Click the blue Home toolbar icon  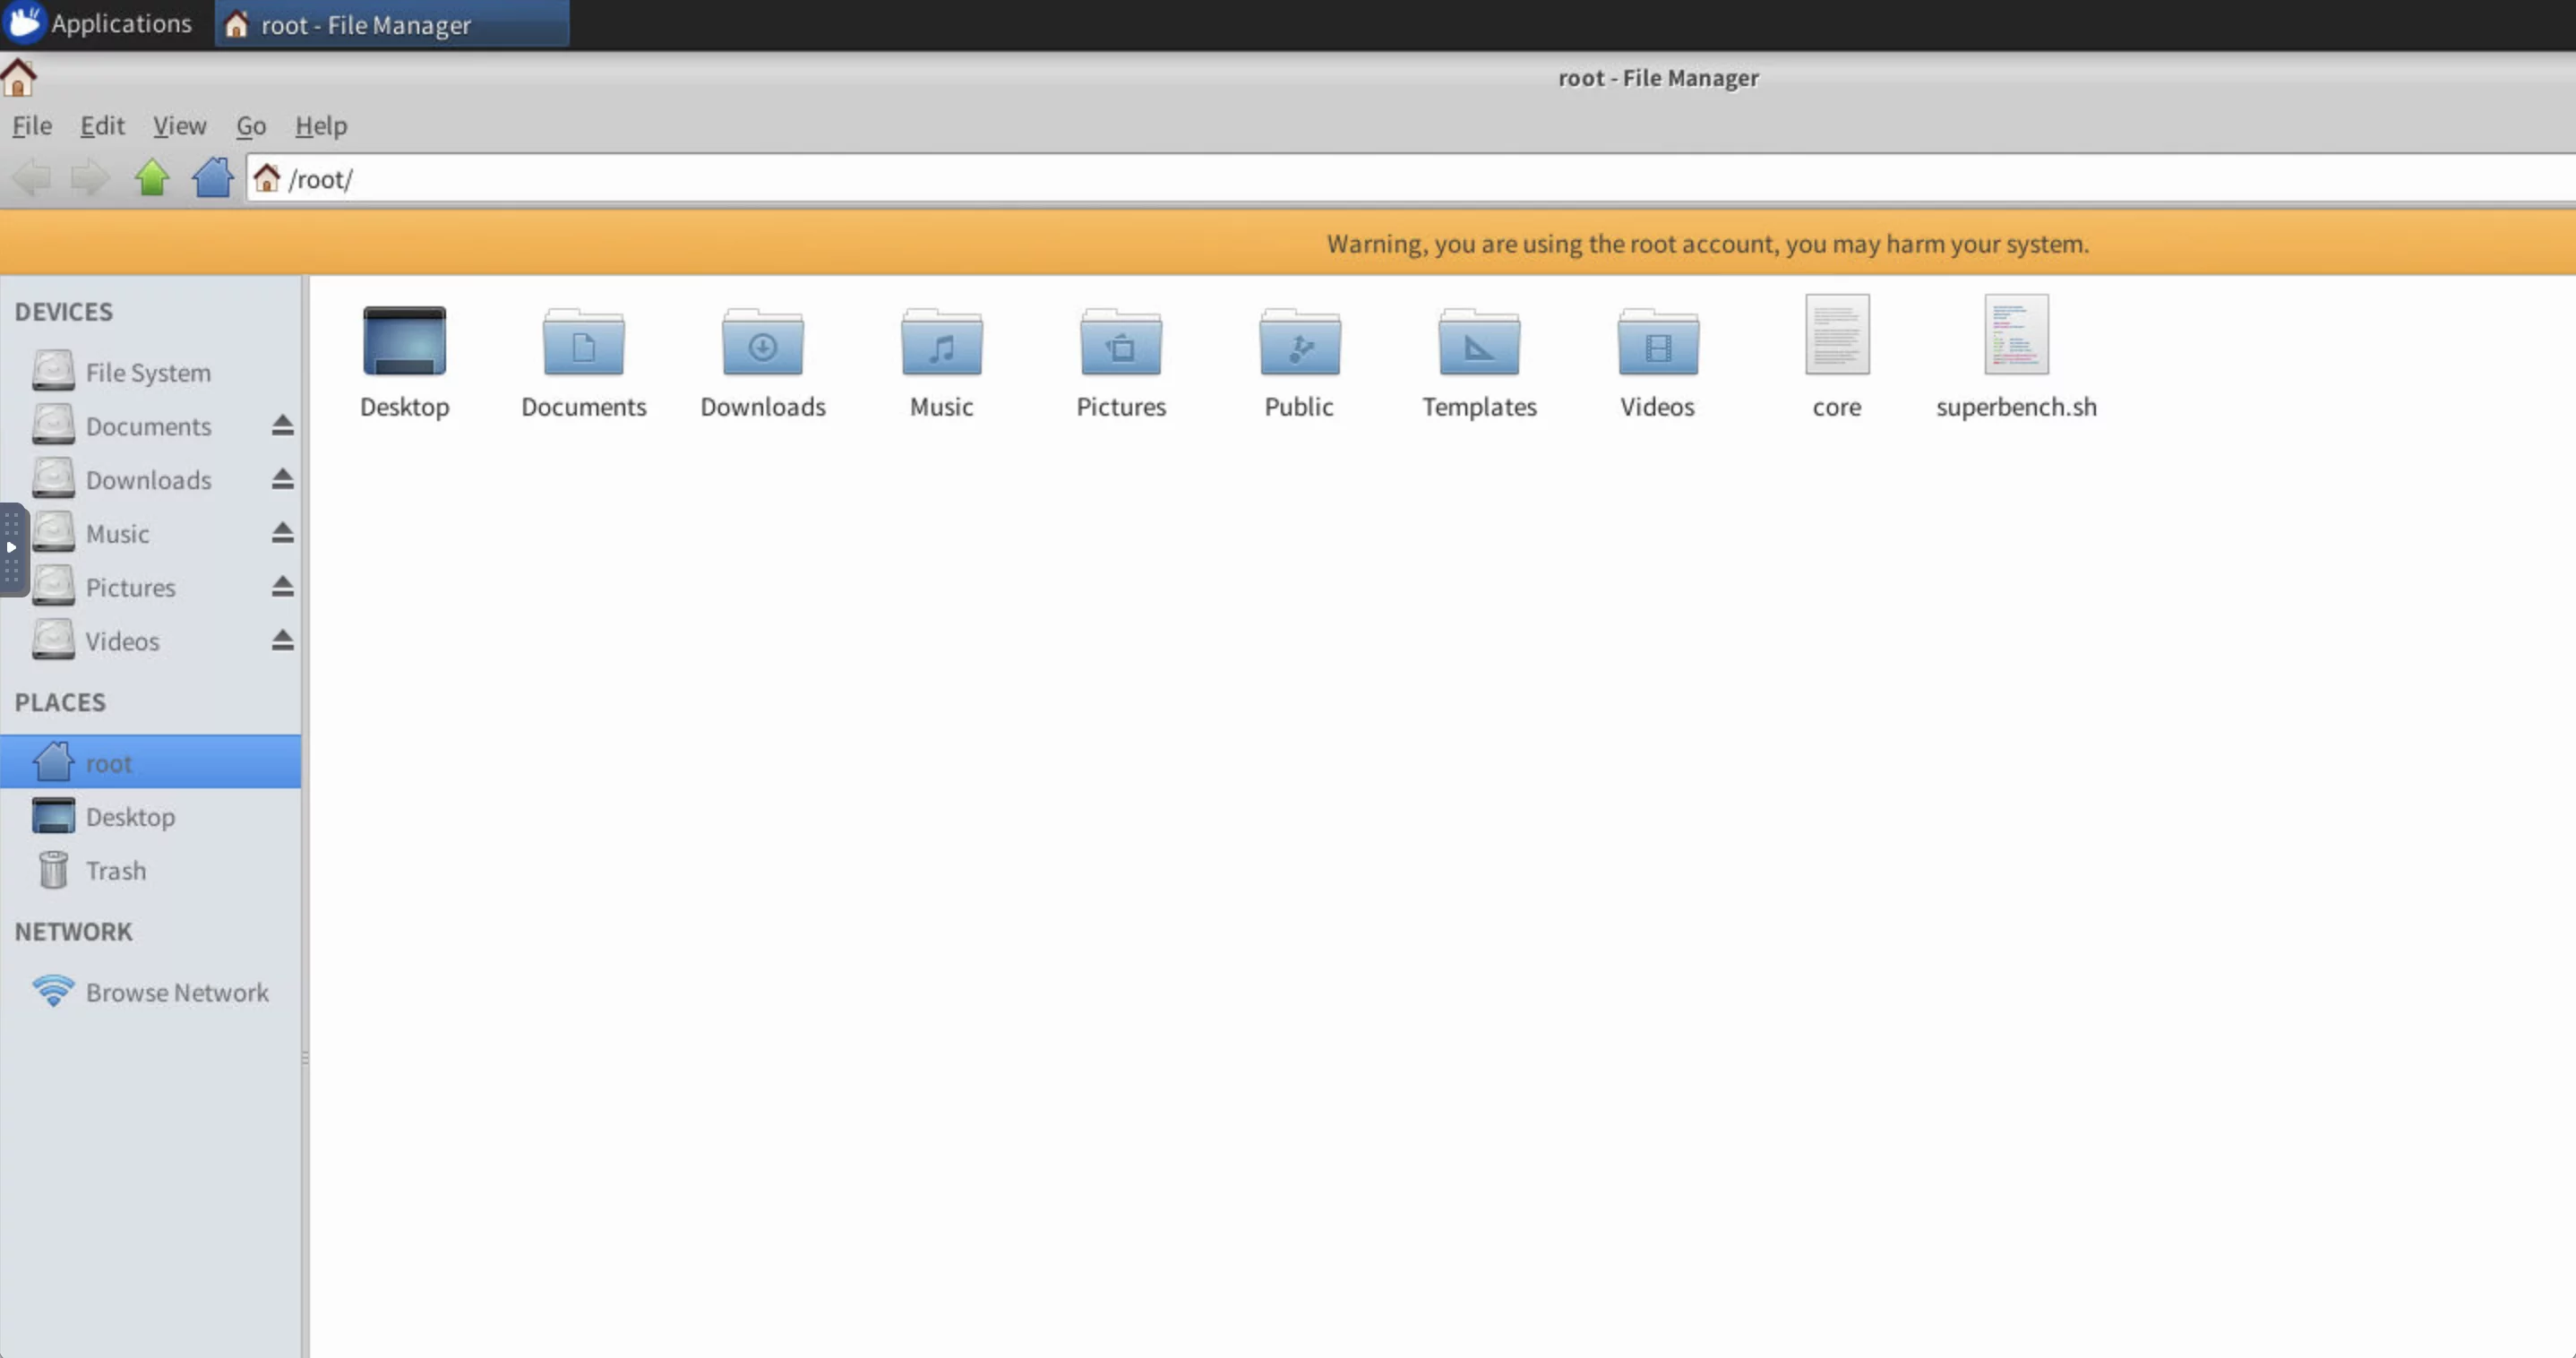pos(212,178)
